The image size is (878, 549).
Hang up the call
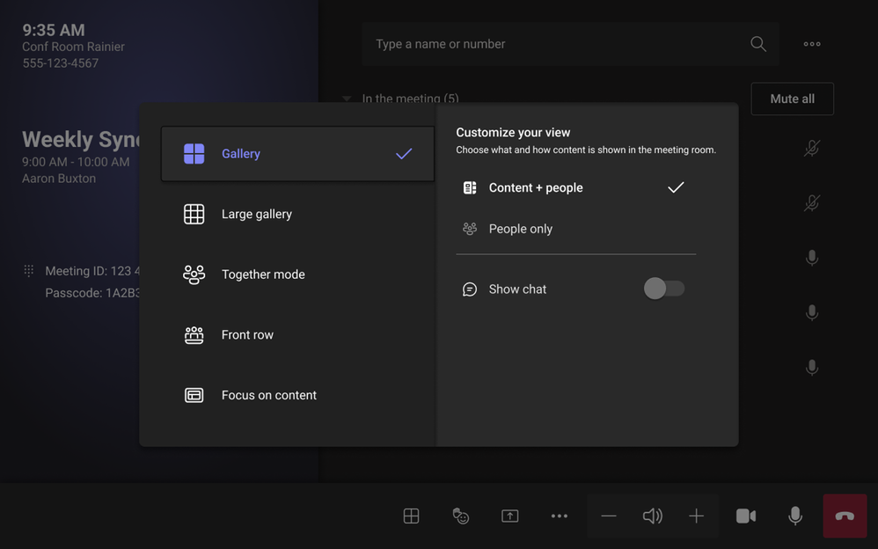[845, 516]
